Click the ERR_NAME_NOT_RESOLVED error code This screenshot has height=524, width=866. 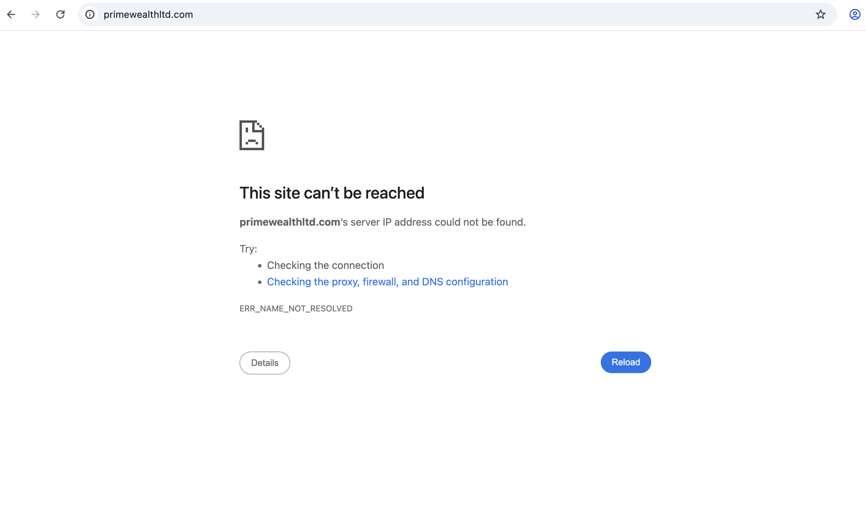[296, 308]
